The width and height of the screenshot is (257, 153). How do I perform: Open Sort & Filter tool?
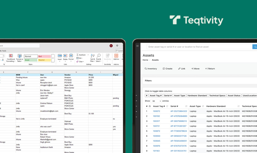(92, 56)
